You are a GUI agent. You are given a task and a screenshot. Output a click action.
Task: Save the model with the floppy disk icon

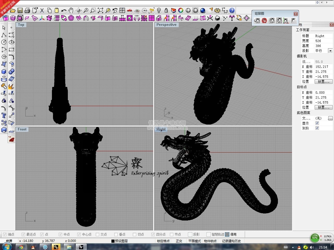click(x=20, y=11)
